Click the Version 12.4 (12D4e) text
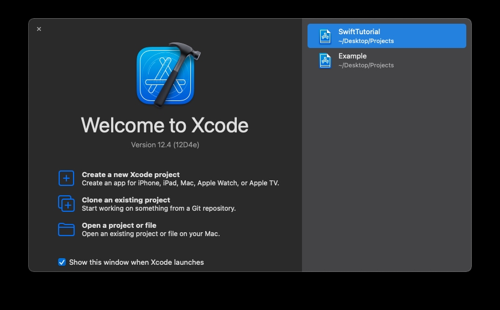 tap(164, 145)
